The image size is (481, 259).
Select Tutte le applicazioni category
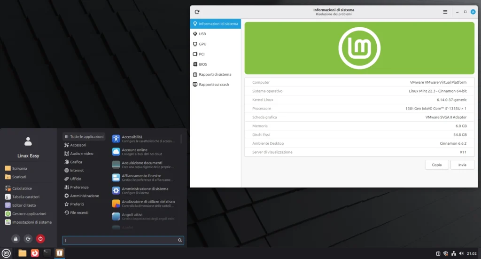click(84, 137)
